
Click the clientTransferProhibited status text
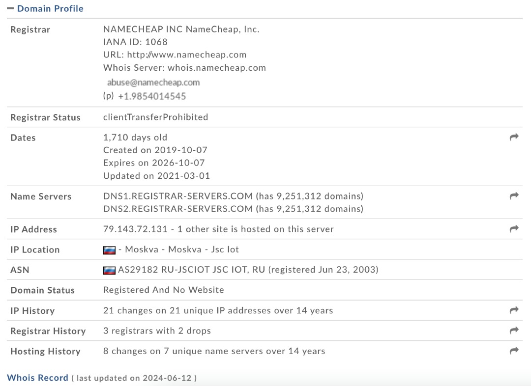point(155,117)
